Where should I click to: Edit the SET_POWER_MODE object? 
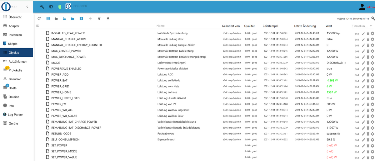point(363,152)
